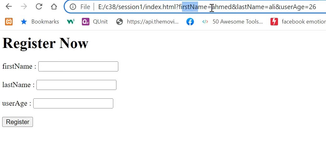Image resolution: width=326 pixels, height=141 pixels.
Task: Click the Register Now heading
Action: (45, 43)
